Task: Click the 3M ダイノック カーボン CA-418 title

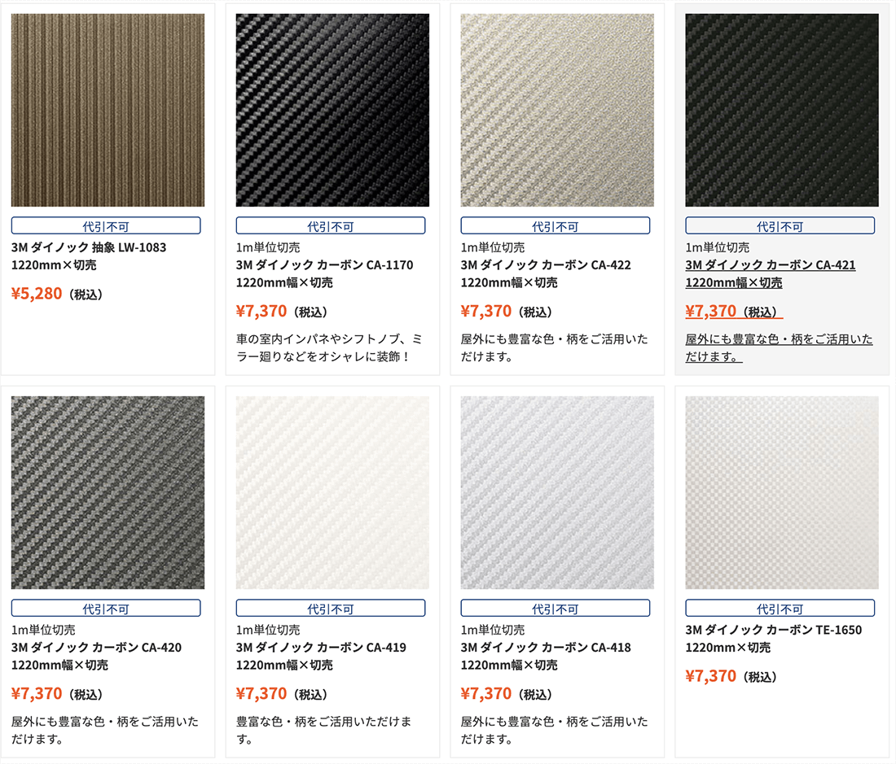Action: pos(546,656)
